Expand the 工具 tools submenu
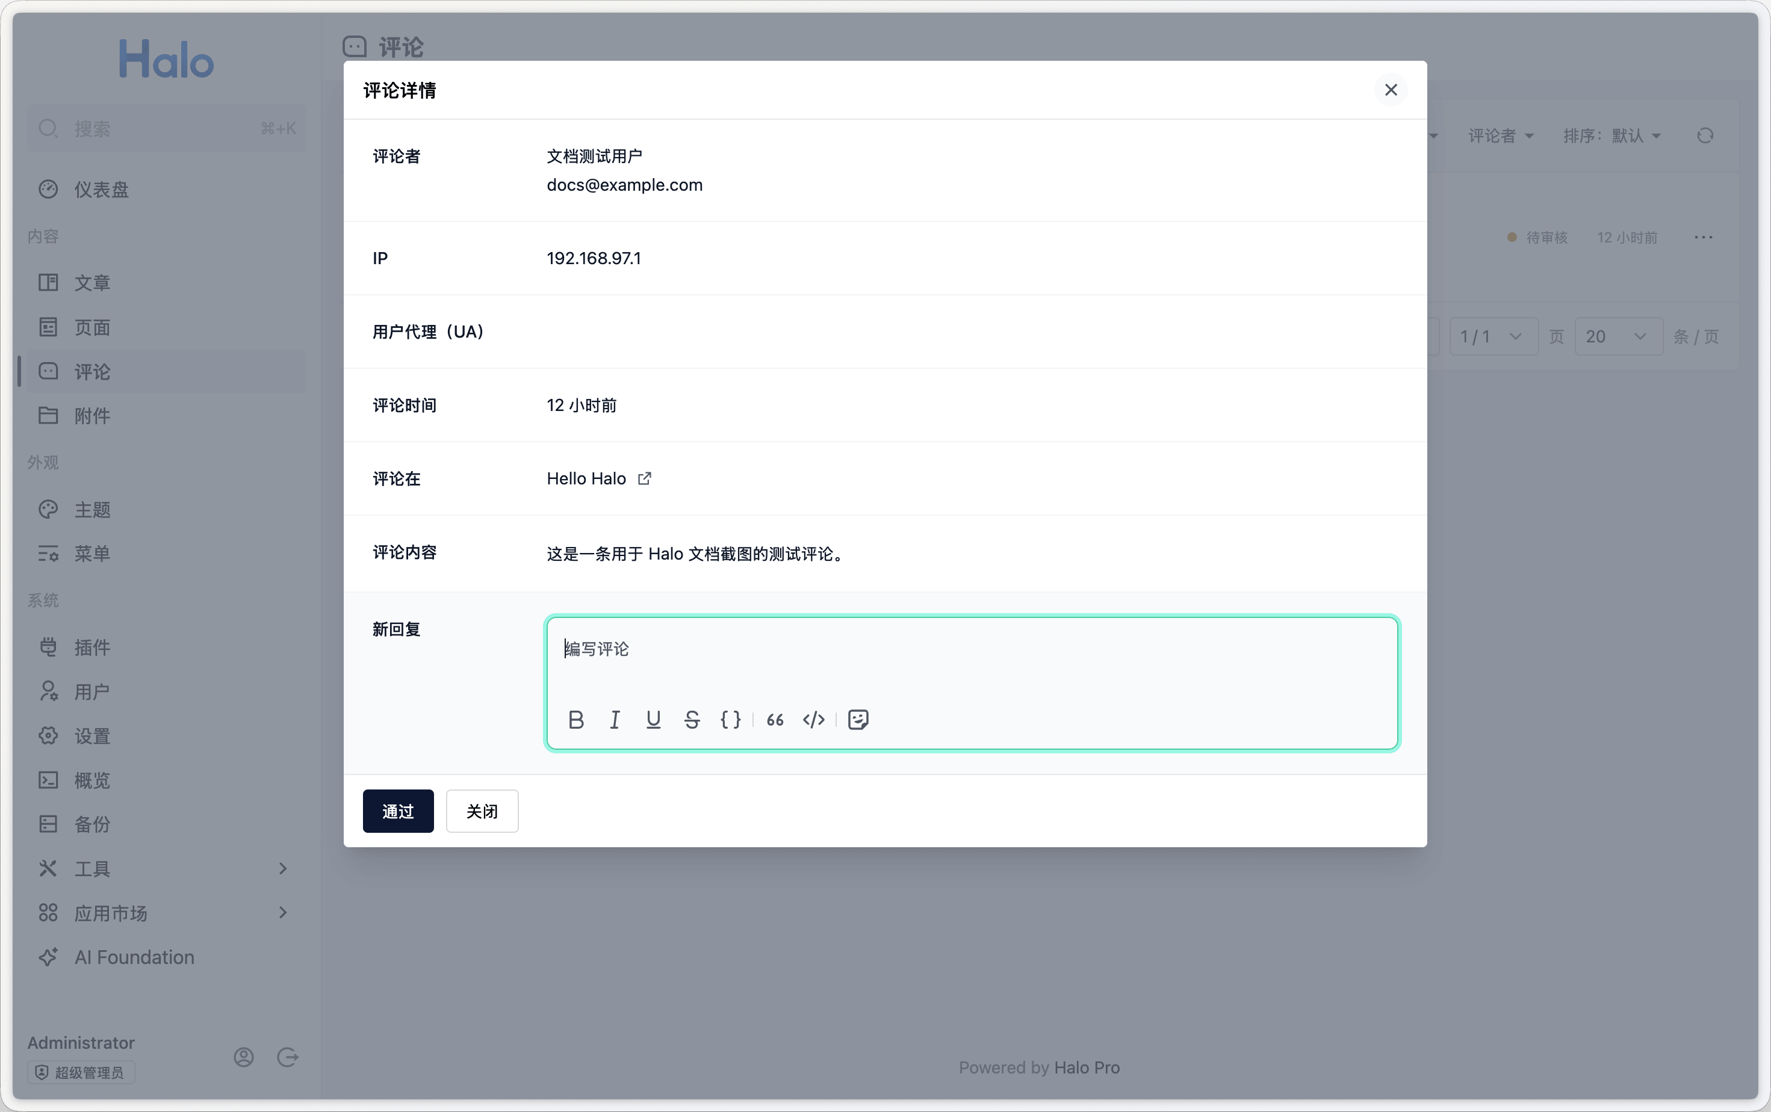1771x1112 pixels. [x=166, y=869]
